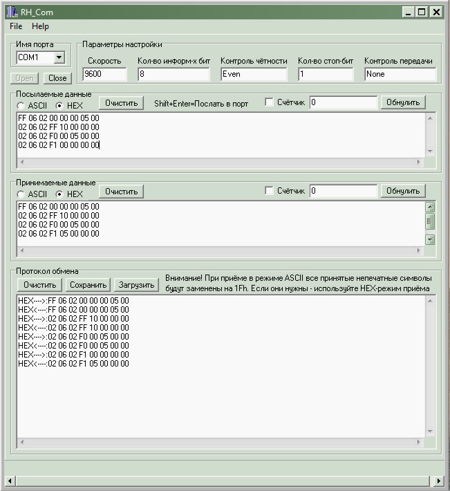Click line 'FF 06 02 00 00 00 05 00' in sent data
Screen dimensions: 450x491
click(x=59, y=118)
